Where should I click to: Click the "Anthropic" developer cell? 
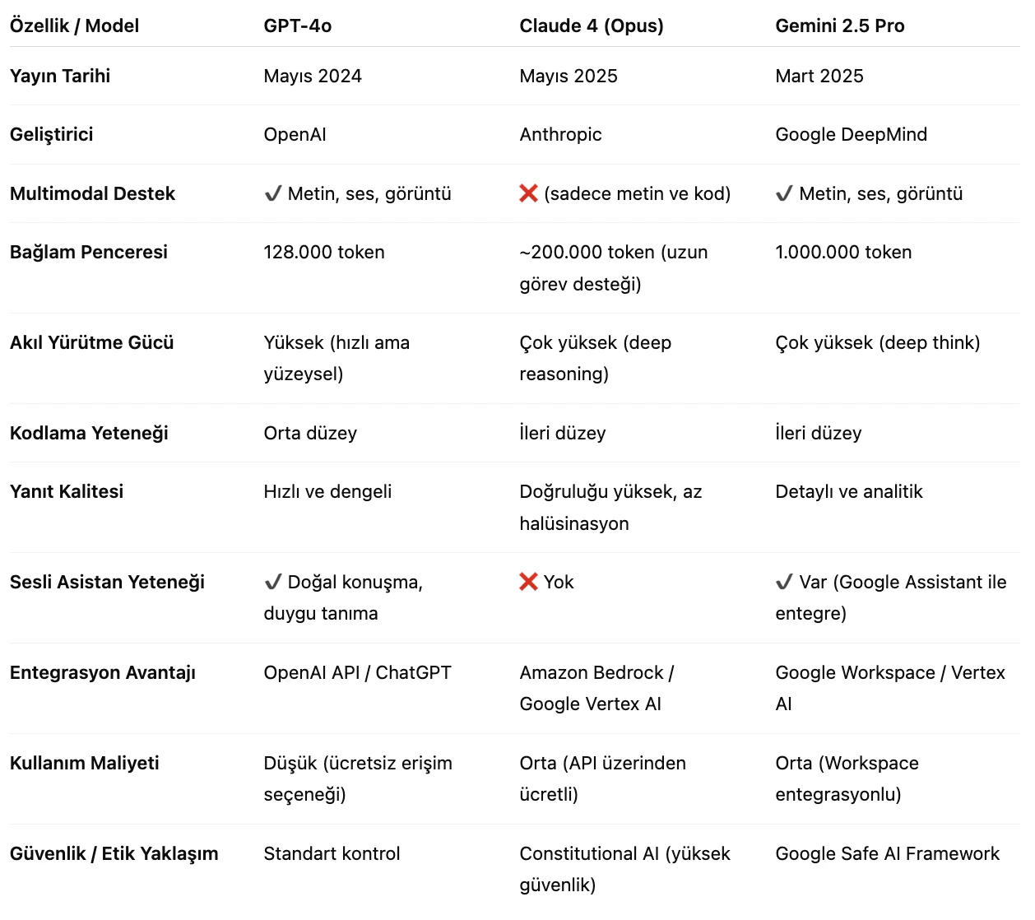(x=560, y=134)
